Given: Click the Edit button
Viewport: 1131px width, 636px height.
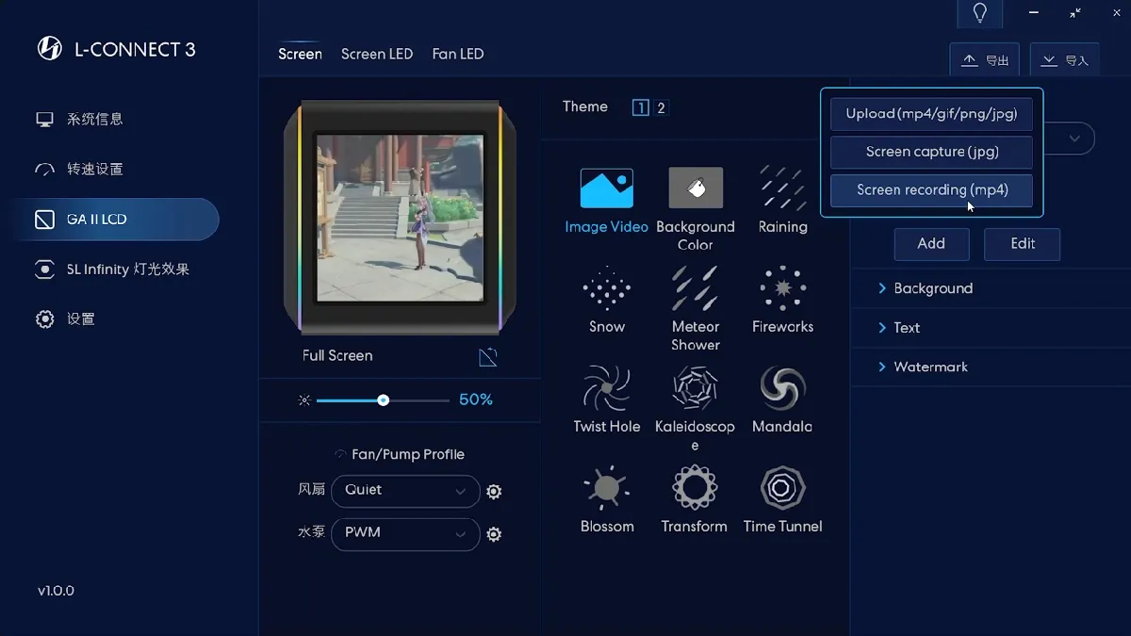Looking at the screenshot, I should tap(1023, 244).
